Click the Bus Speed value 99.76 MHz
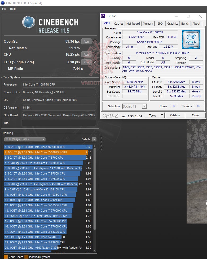207x259 pixels. coord(135,91)
